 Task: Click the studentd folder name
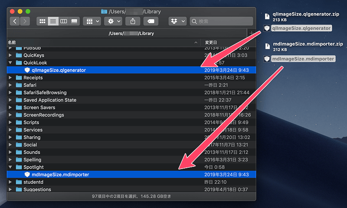click(33, 182)
